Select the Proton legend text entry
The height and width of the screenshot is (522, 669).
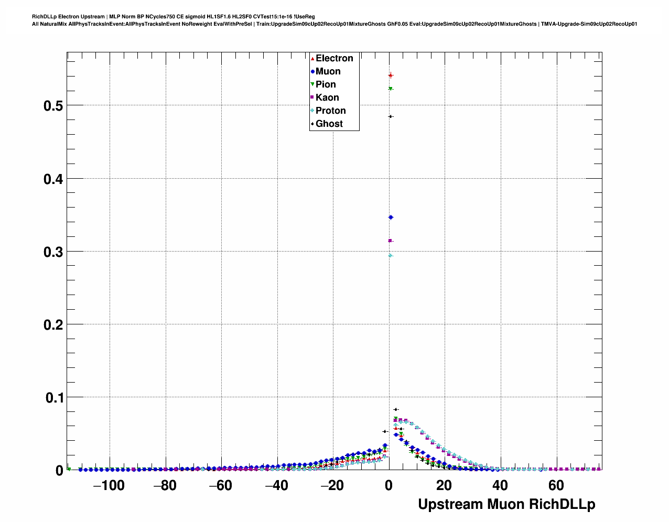pos(330,111)
